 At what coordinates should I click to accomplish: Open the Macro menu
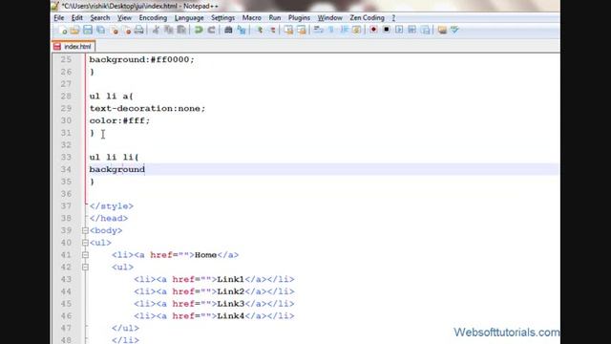click(252, 17)
